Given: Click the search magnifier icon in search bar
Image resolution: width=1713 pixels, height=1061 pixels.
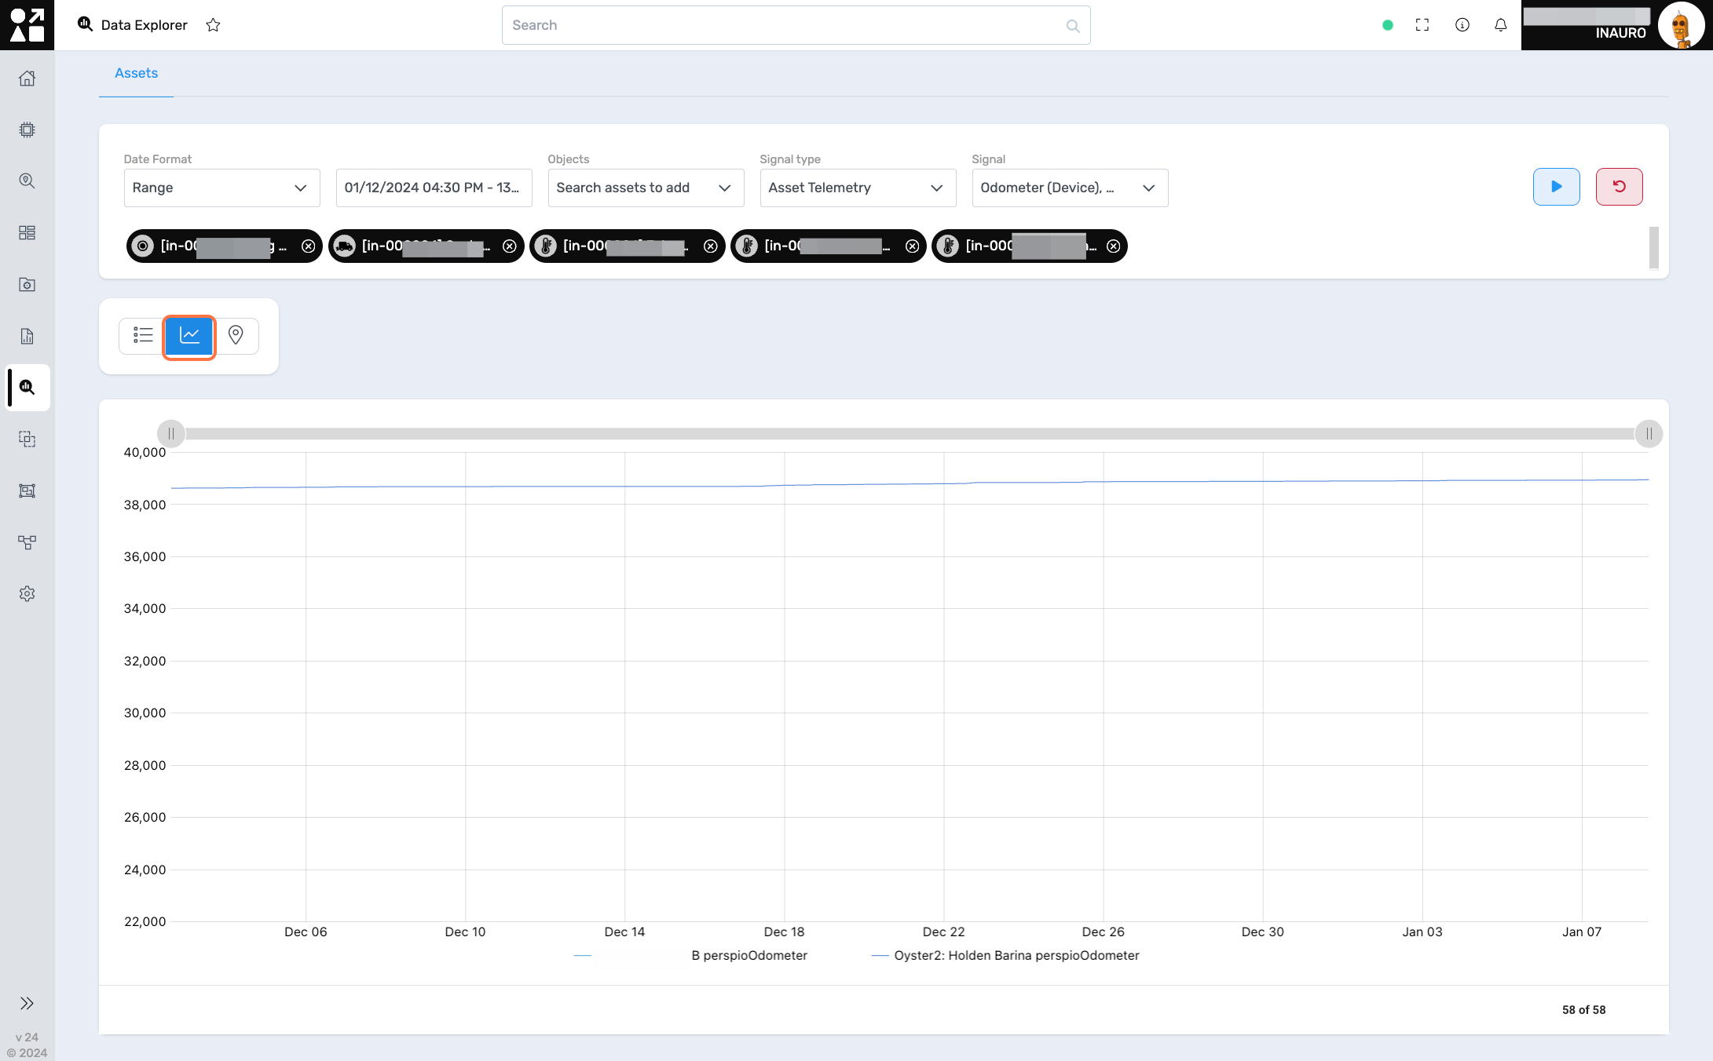Looking at the screenshot, I should pos(1072,26).
